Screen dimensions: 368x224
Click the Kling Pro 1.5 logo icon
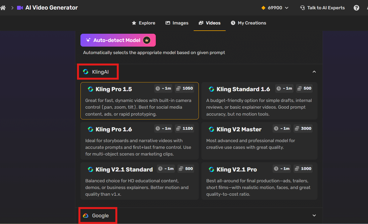point(91,89)
